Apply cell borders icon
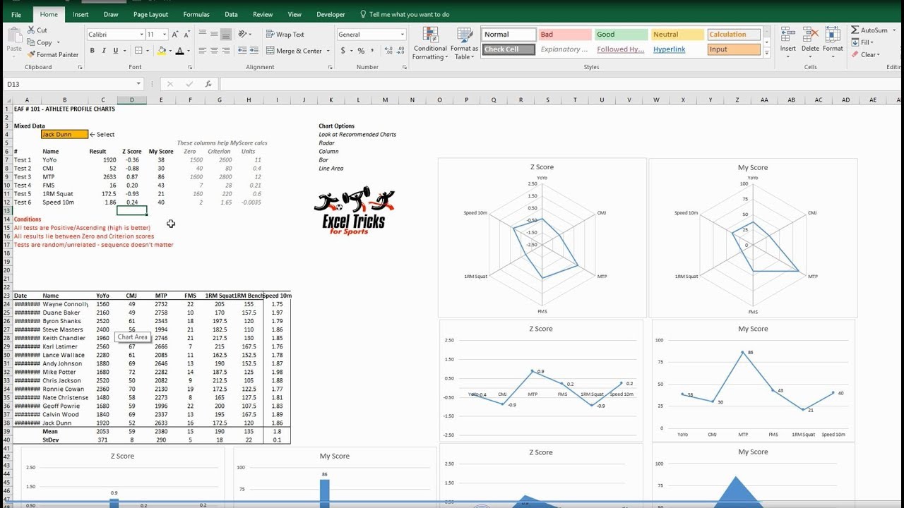Viewport: 904px width, 508px height. (x=138, y=51)
